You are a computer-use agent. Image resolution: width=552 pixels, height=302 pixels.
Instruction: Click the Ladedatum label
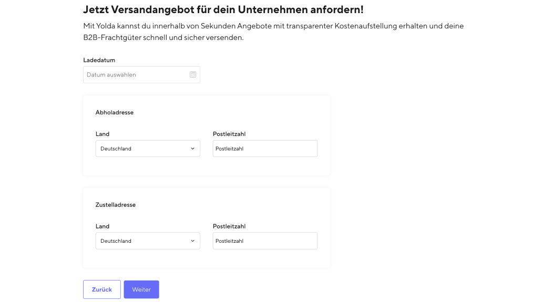(x=99, y=60)
